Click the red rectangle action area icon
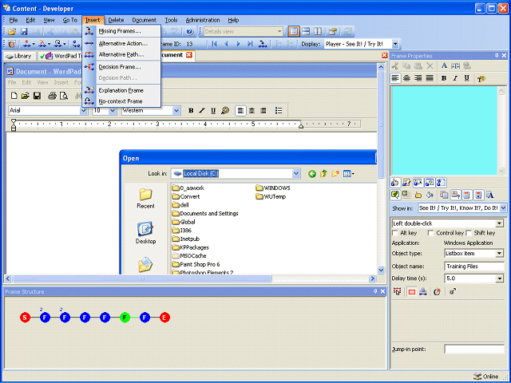511x383 pixels. [x=412, y=292]
